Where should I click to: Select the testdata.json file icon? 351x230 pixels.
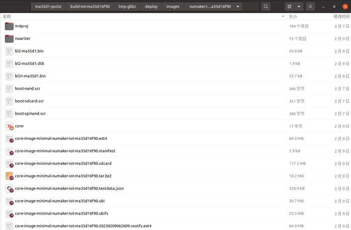(x=10, y=188)
